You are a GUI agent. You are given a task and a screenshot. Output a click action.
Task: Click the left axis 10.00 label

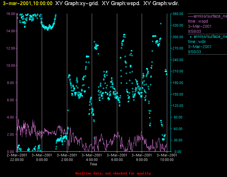(10, 66)
